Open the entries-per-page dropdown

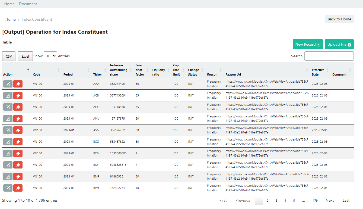(50, 56)
